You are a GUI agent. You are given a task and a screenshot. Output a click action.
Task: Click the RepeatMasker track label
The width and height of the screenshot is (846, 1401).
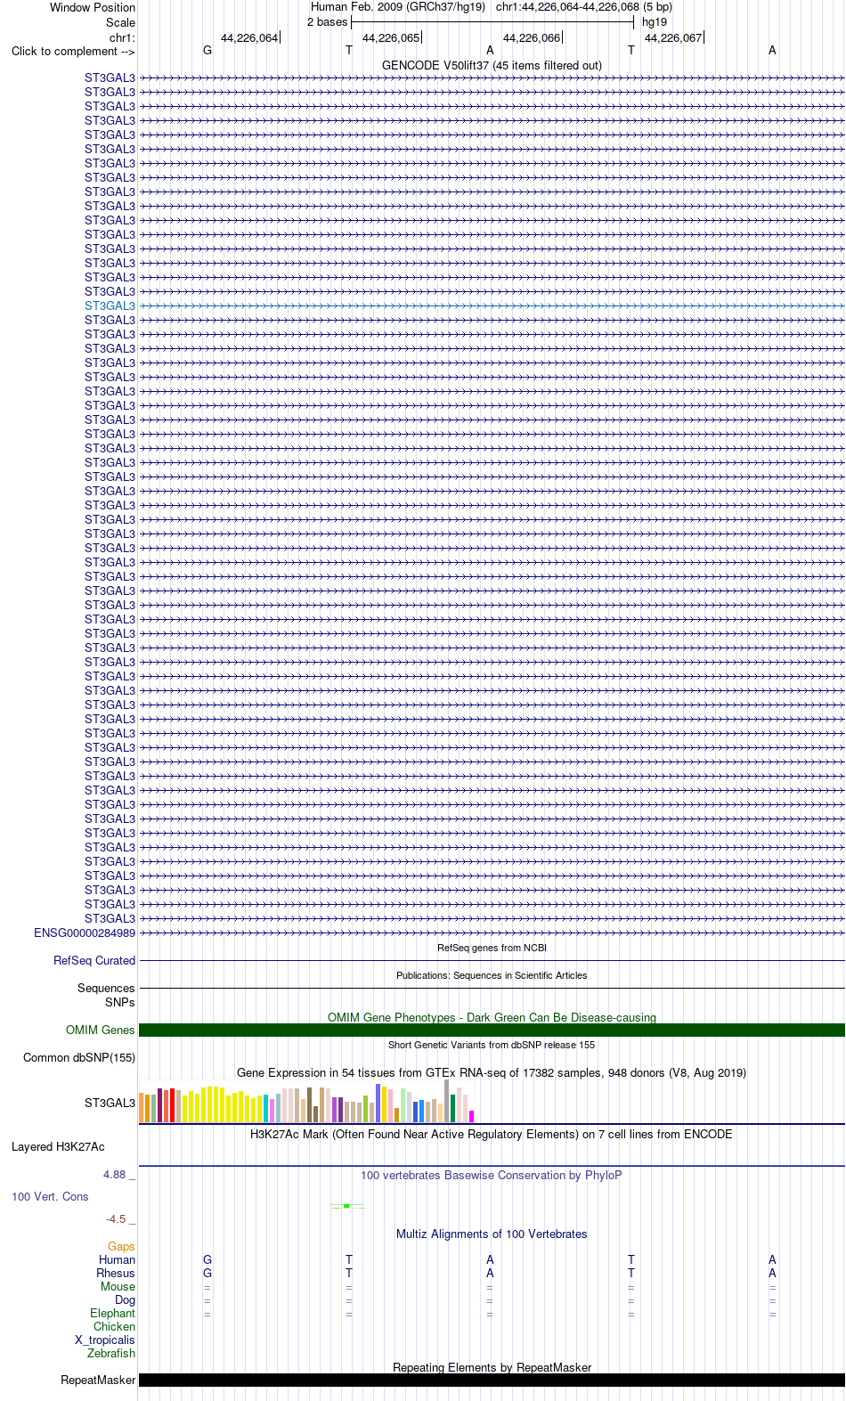[x=98, y=1380]
